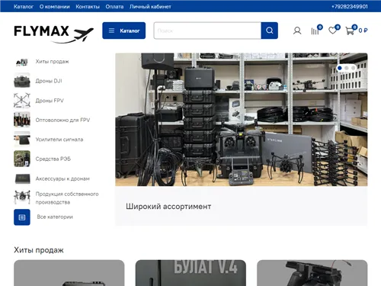
Task: Open the third product card image
Action: [312, 273]
